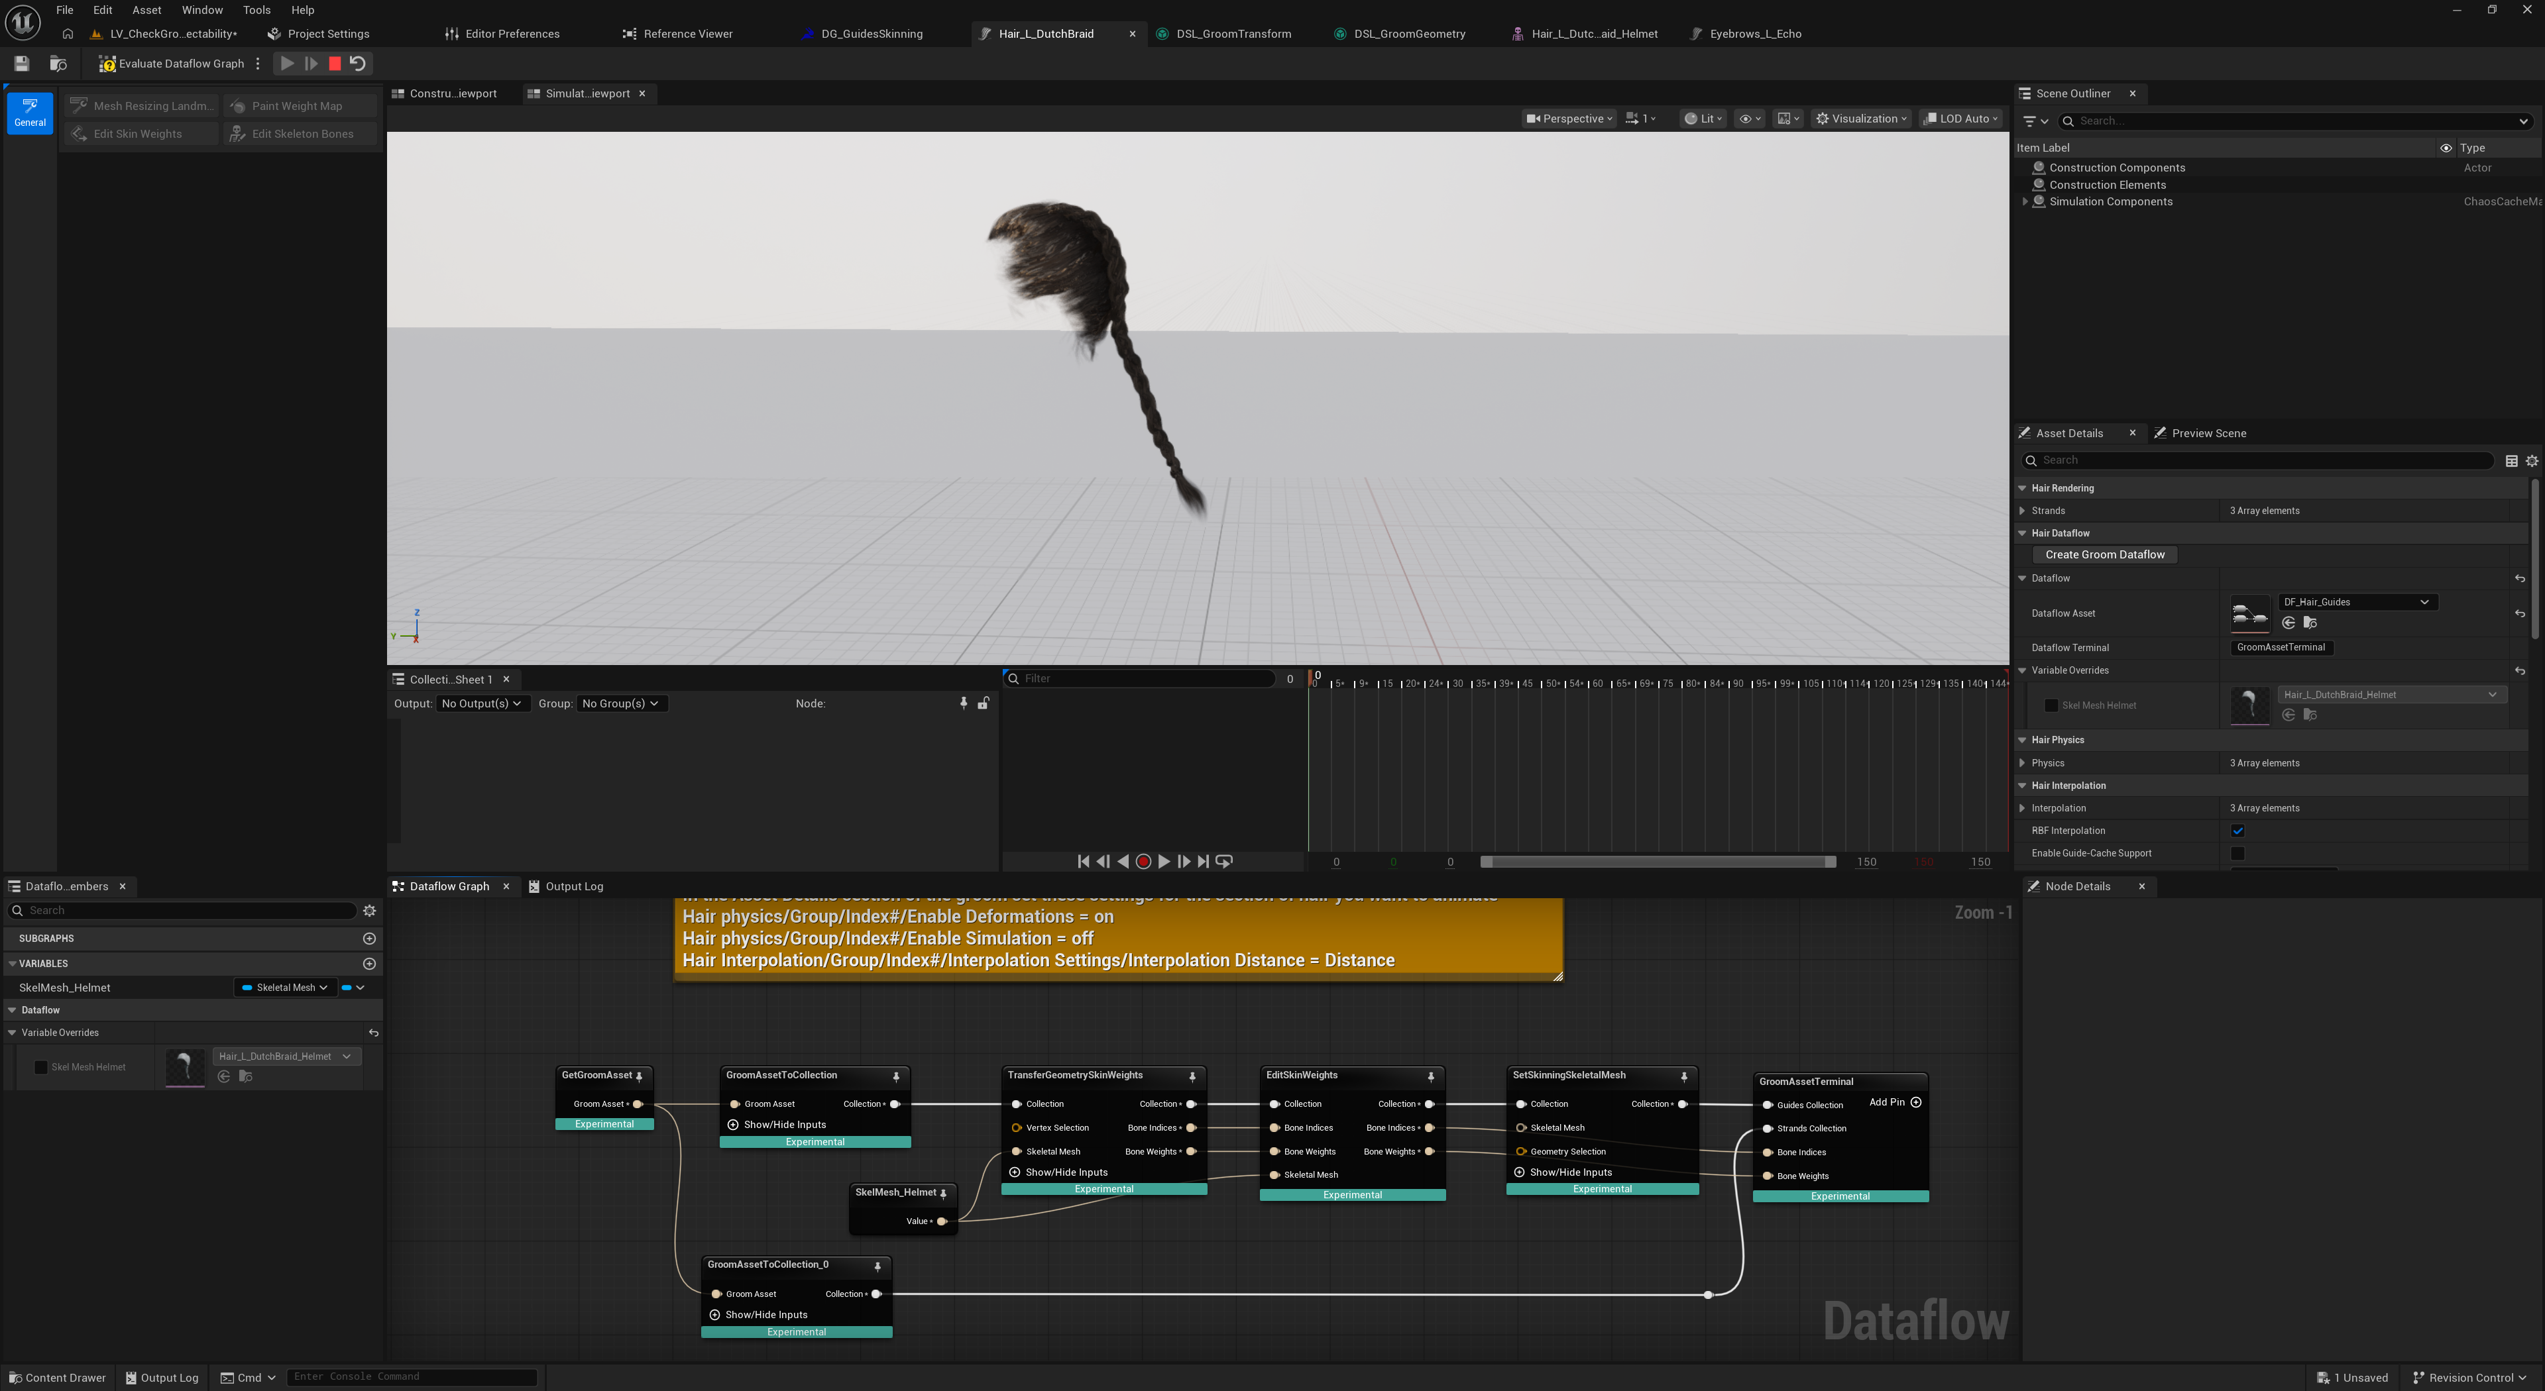Click the red Stop evaluation icon
The width and height of the screenshot is (2545, 1391).
(x=335, y=63)
